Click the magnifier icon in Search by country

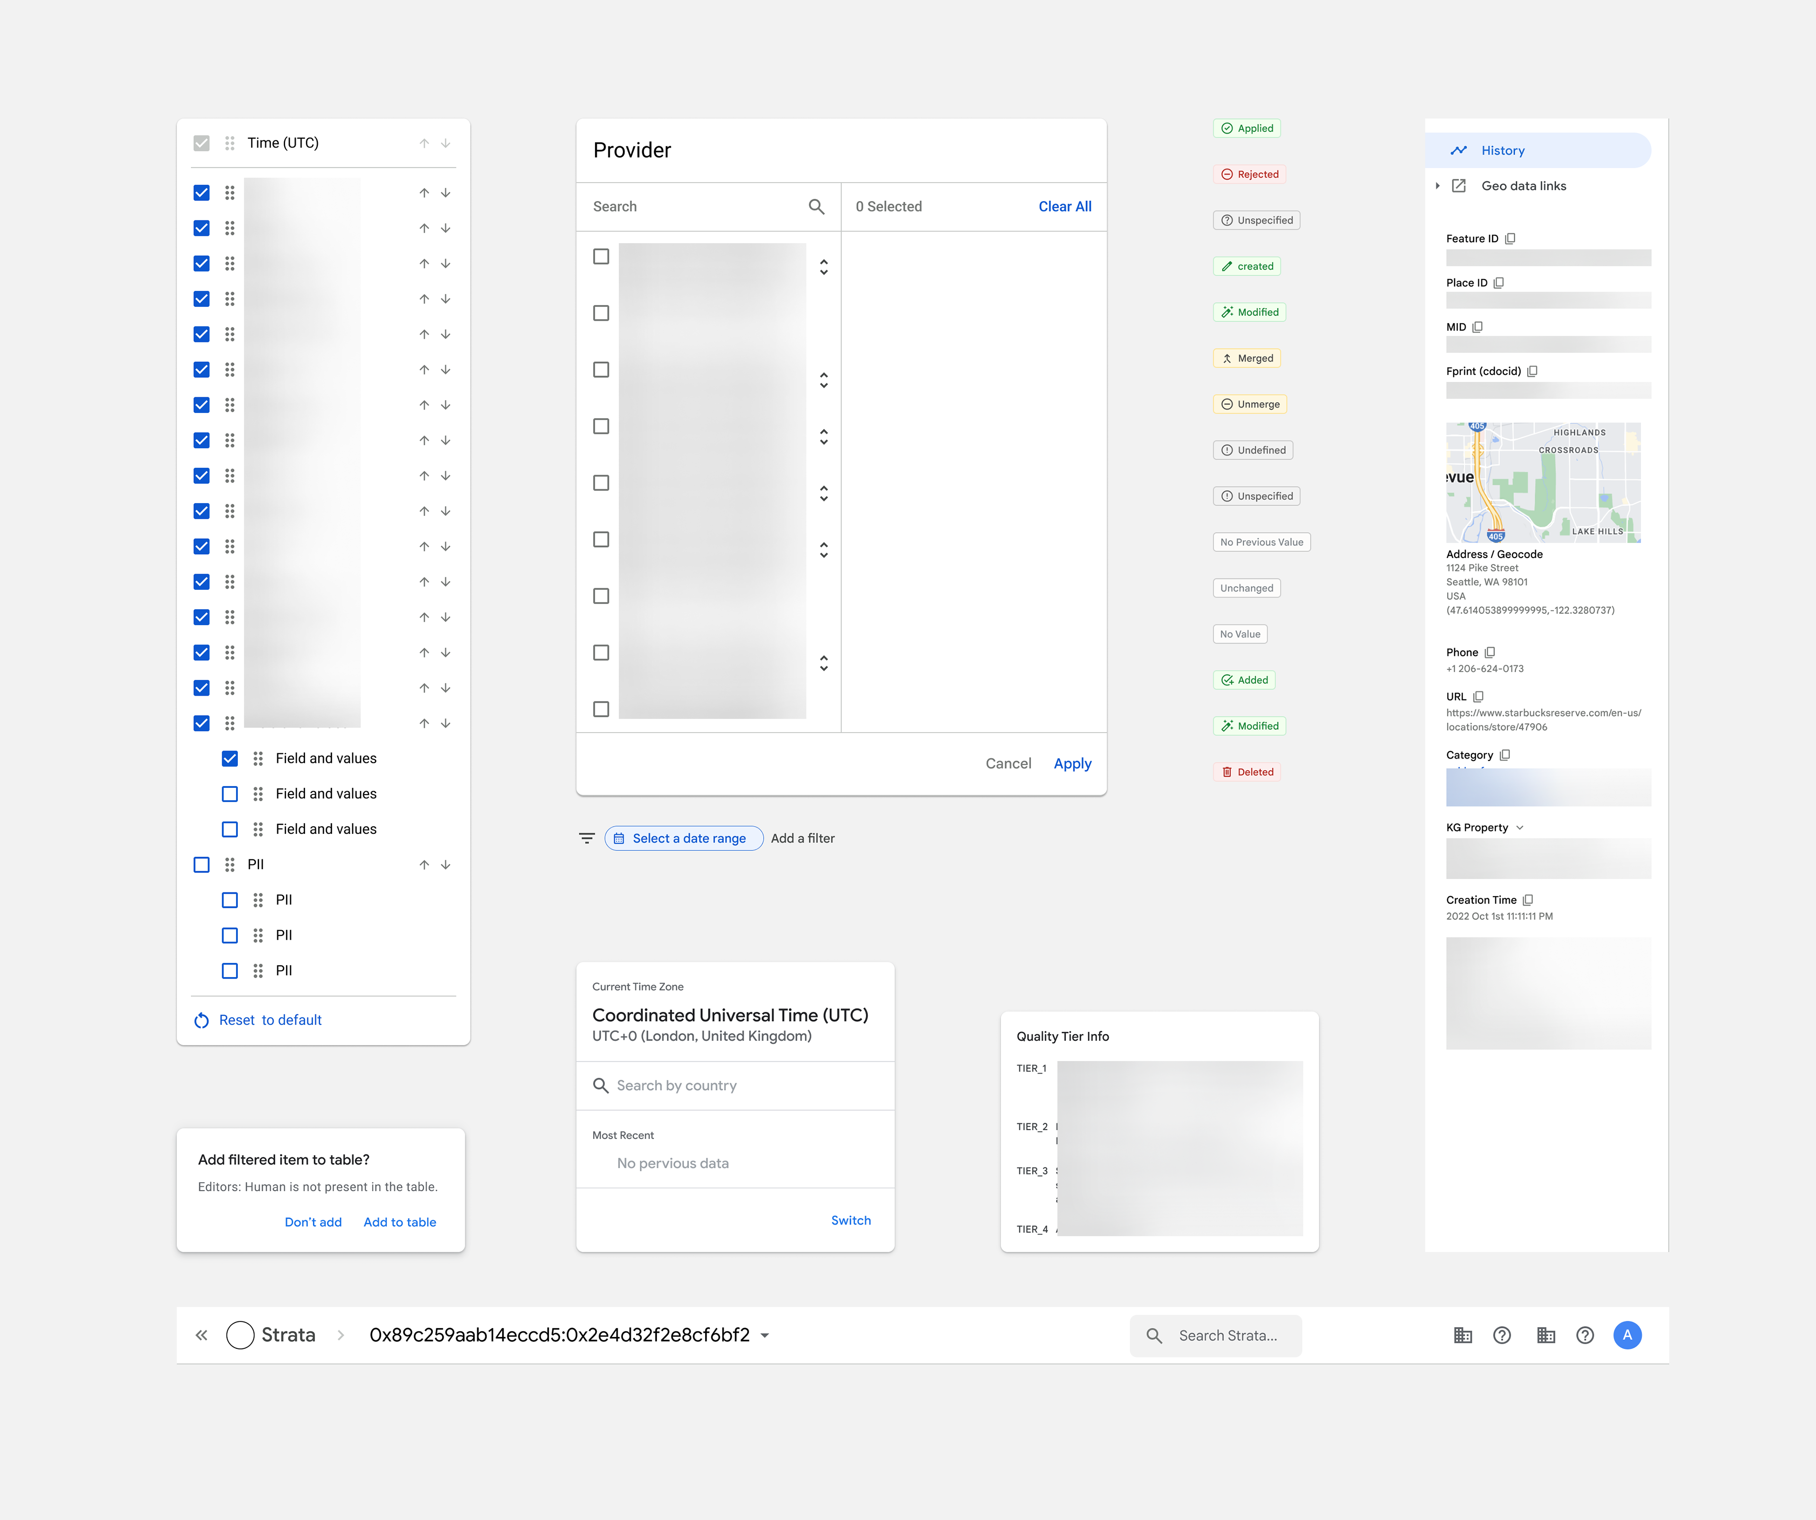[600, 1085]
